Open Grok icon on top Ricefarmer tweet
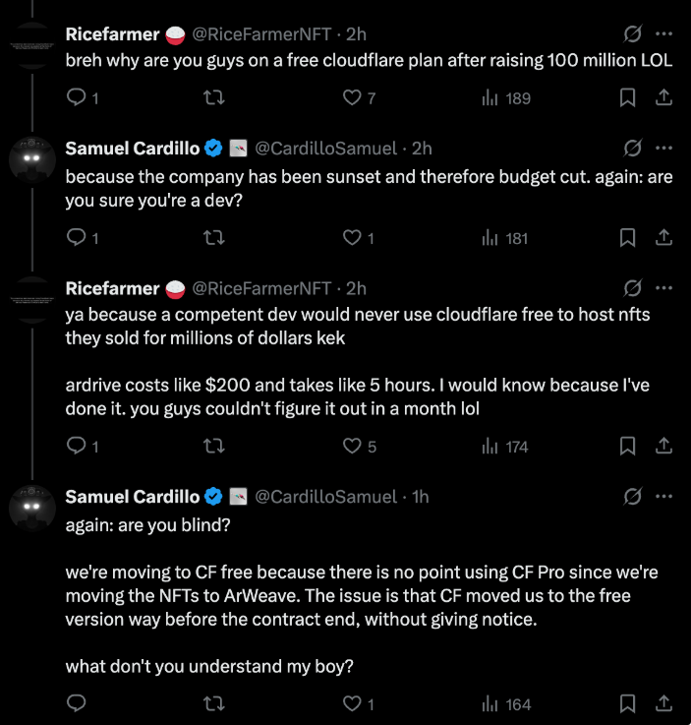The image size is (691, 725). pos(632,33)
